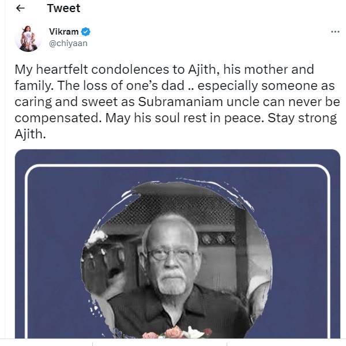Open the @chiyaan handle link
The image size is (346, 346).
coord(68,43)
